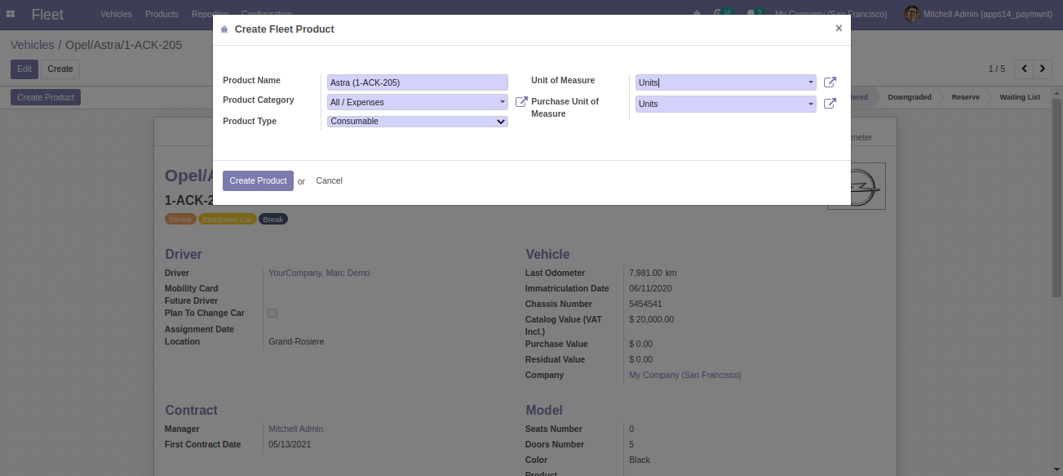This screenshot has height=476, width=1063.
Task: Click Mitchell Admin user avatar
Action: [x=911, y=14]
